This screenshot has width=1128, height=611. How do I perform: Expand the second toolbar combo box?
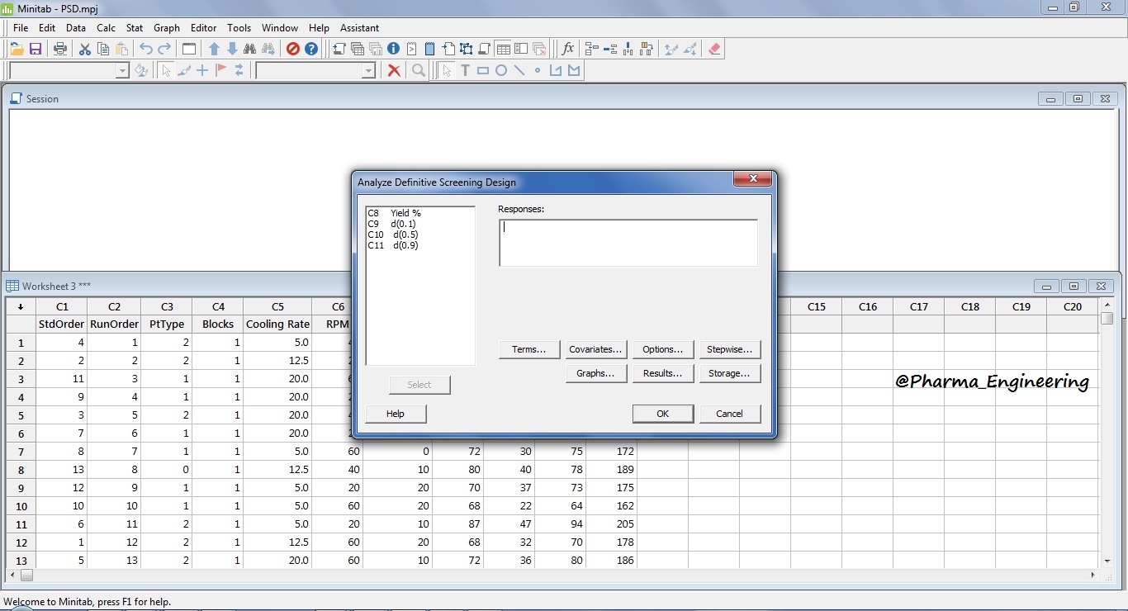[369, 70]
